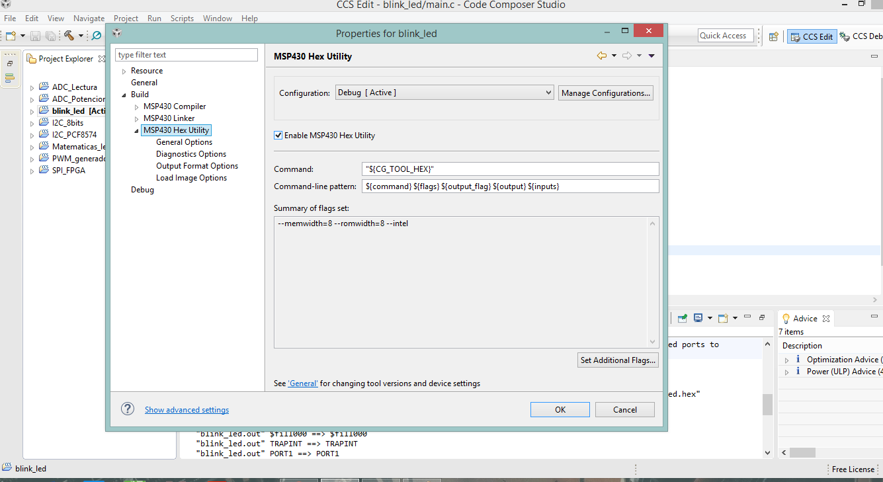
Task: Open the Build hammer dropdown arrow
Action: click(81, 36)
